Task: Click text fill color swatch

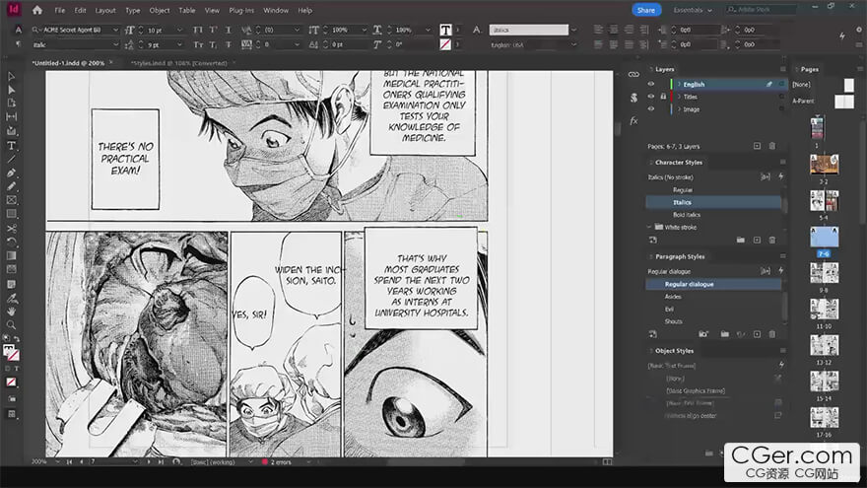Action: point(445,30)
